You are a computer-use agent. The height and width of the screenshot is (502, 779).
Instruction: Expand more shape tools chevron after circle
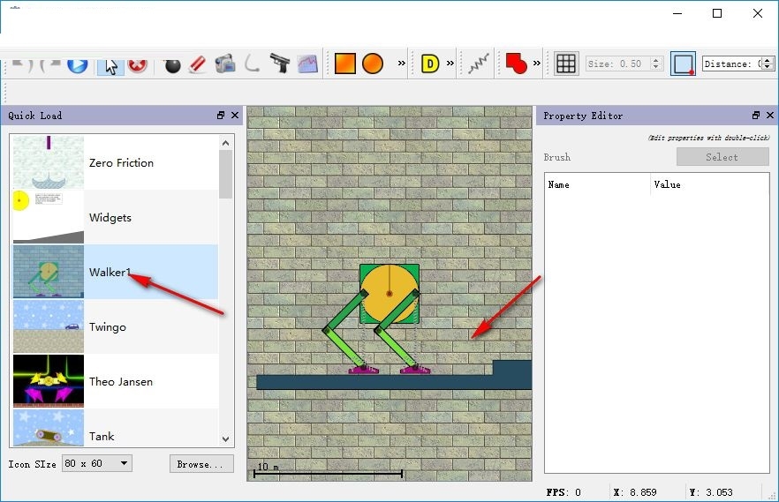[x=401, y=63]
